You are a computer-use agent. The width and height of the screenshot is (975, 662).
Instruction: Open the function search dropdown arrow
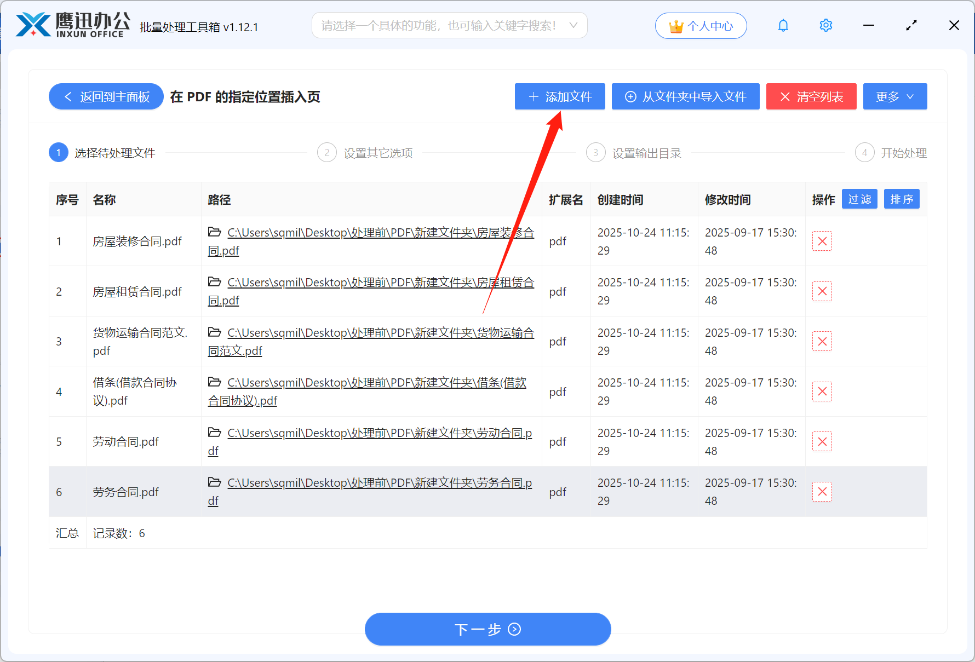(573, 25)
